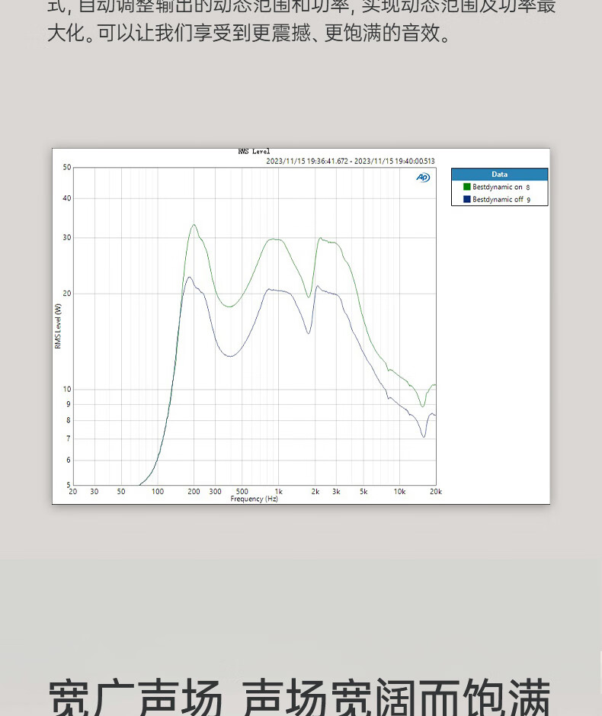602x716 pixels.
Task: Click the paragraph text '可以让我们享受到更震撼'
Action: tap(204, 34)
